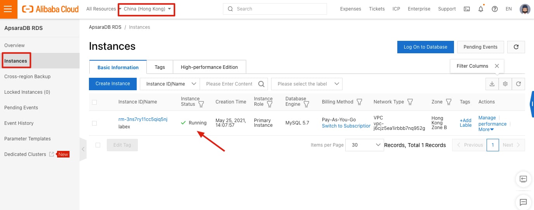Click performance action link
The height and width of the screenshot is (210, 534).
click(492, 124)
